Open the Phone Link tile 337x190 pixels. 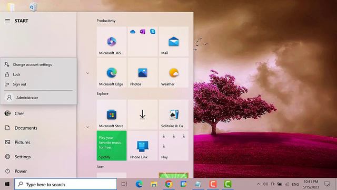143,146
